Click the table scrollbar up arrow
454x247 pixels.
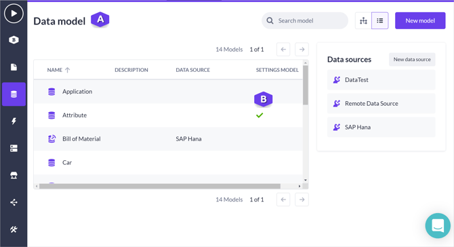click(306, 62)
